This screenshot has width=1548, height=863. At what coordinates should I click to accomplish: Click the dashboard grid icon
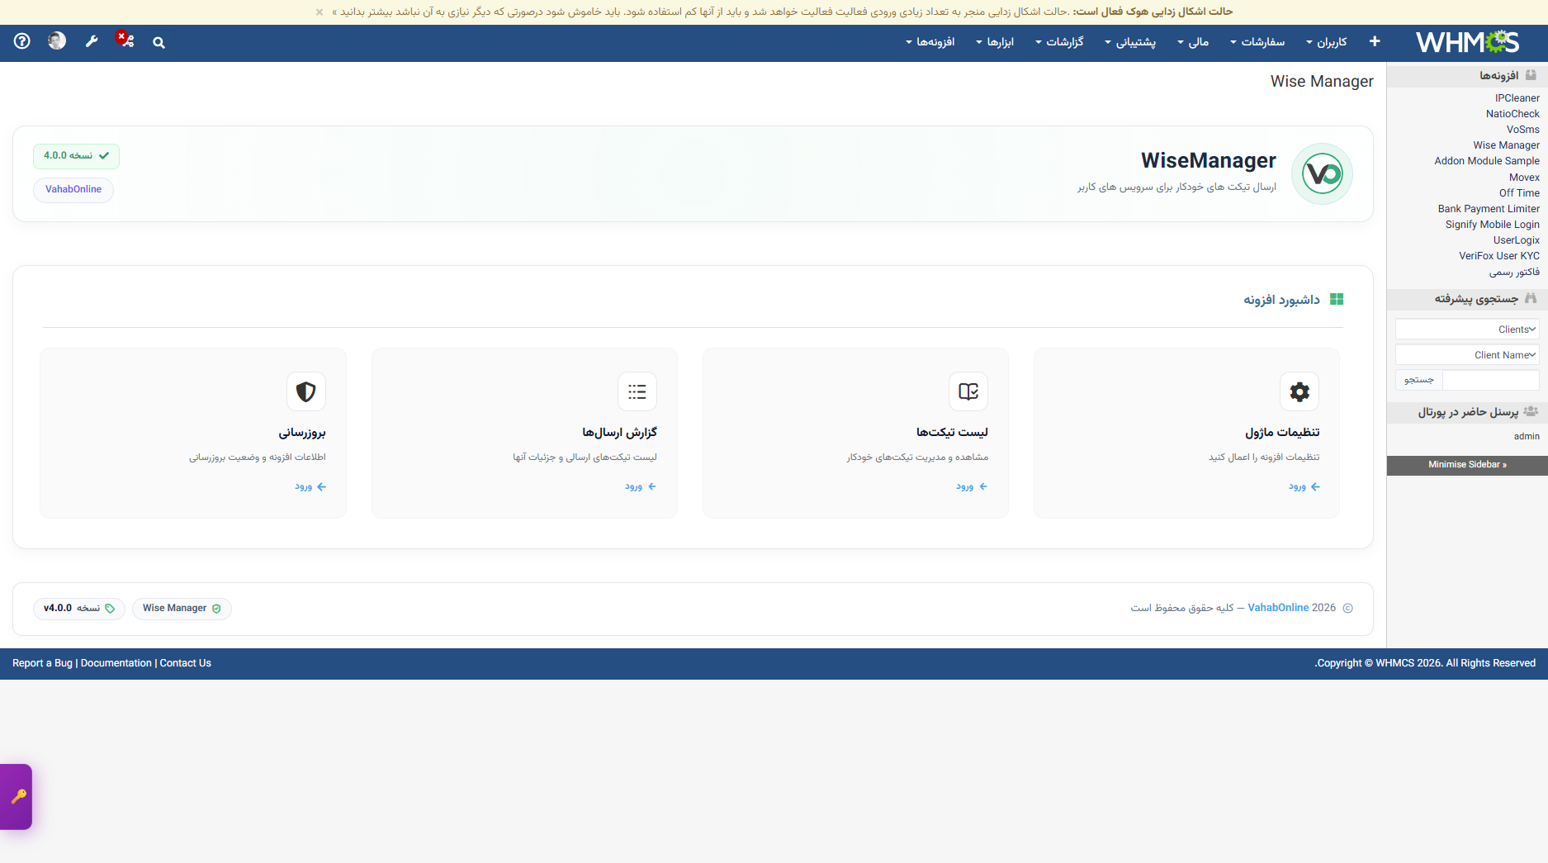[x=1337, y=299]
